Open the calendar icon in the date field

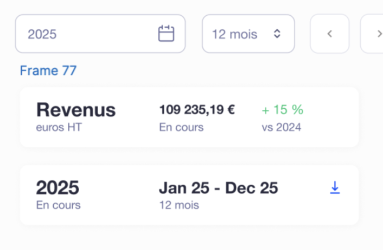[x=166, y=34]
